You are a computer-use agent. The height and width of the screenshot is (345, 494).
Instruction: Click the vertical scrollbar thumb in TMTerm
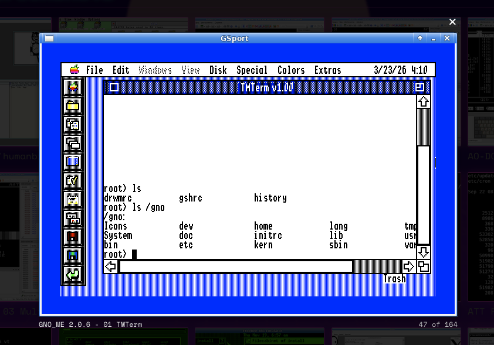(424, 195)
